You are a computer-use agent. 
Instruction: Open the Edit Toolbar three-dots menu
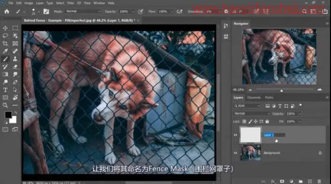(15, 105)
